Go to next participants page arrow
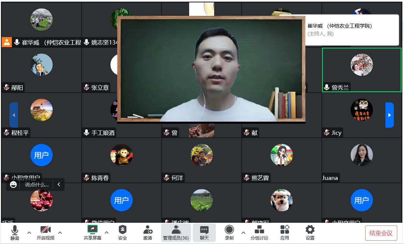Viewport: 404px width, 244px height. tap(389, 115)
